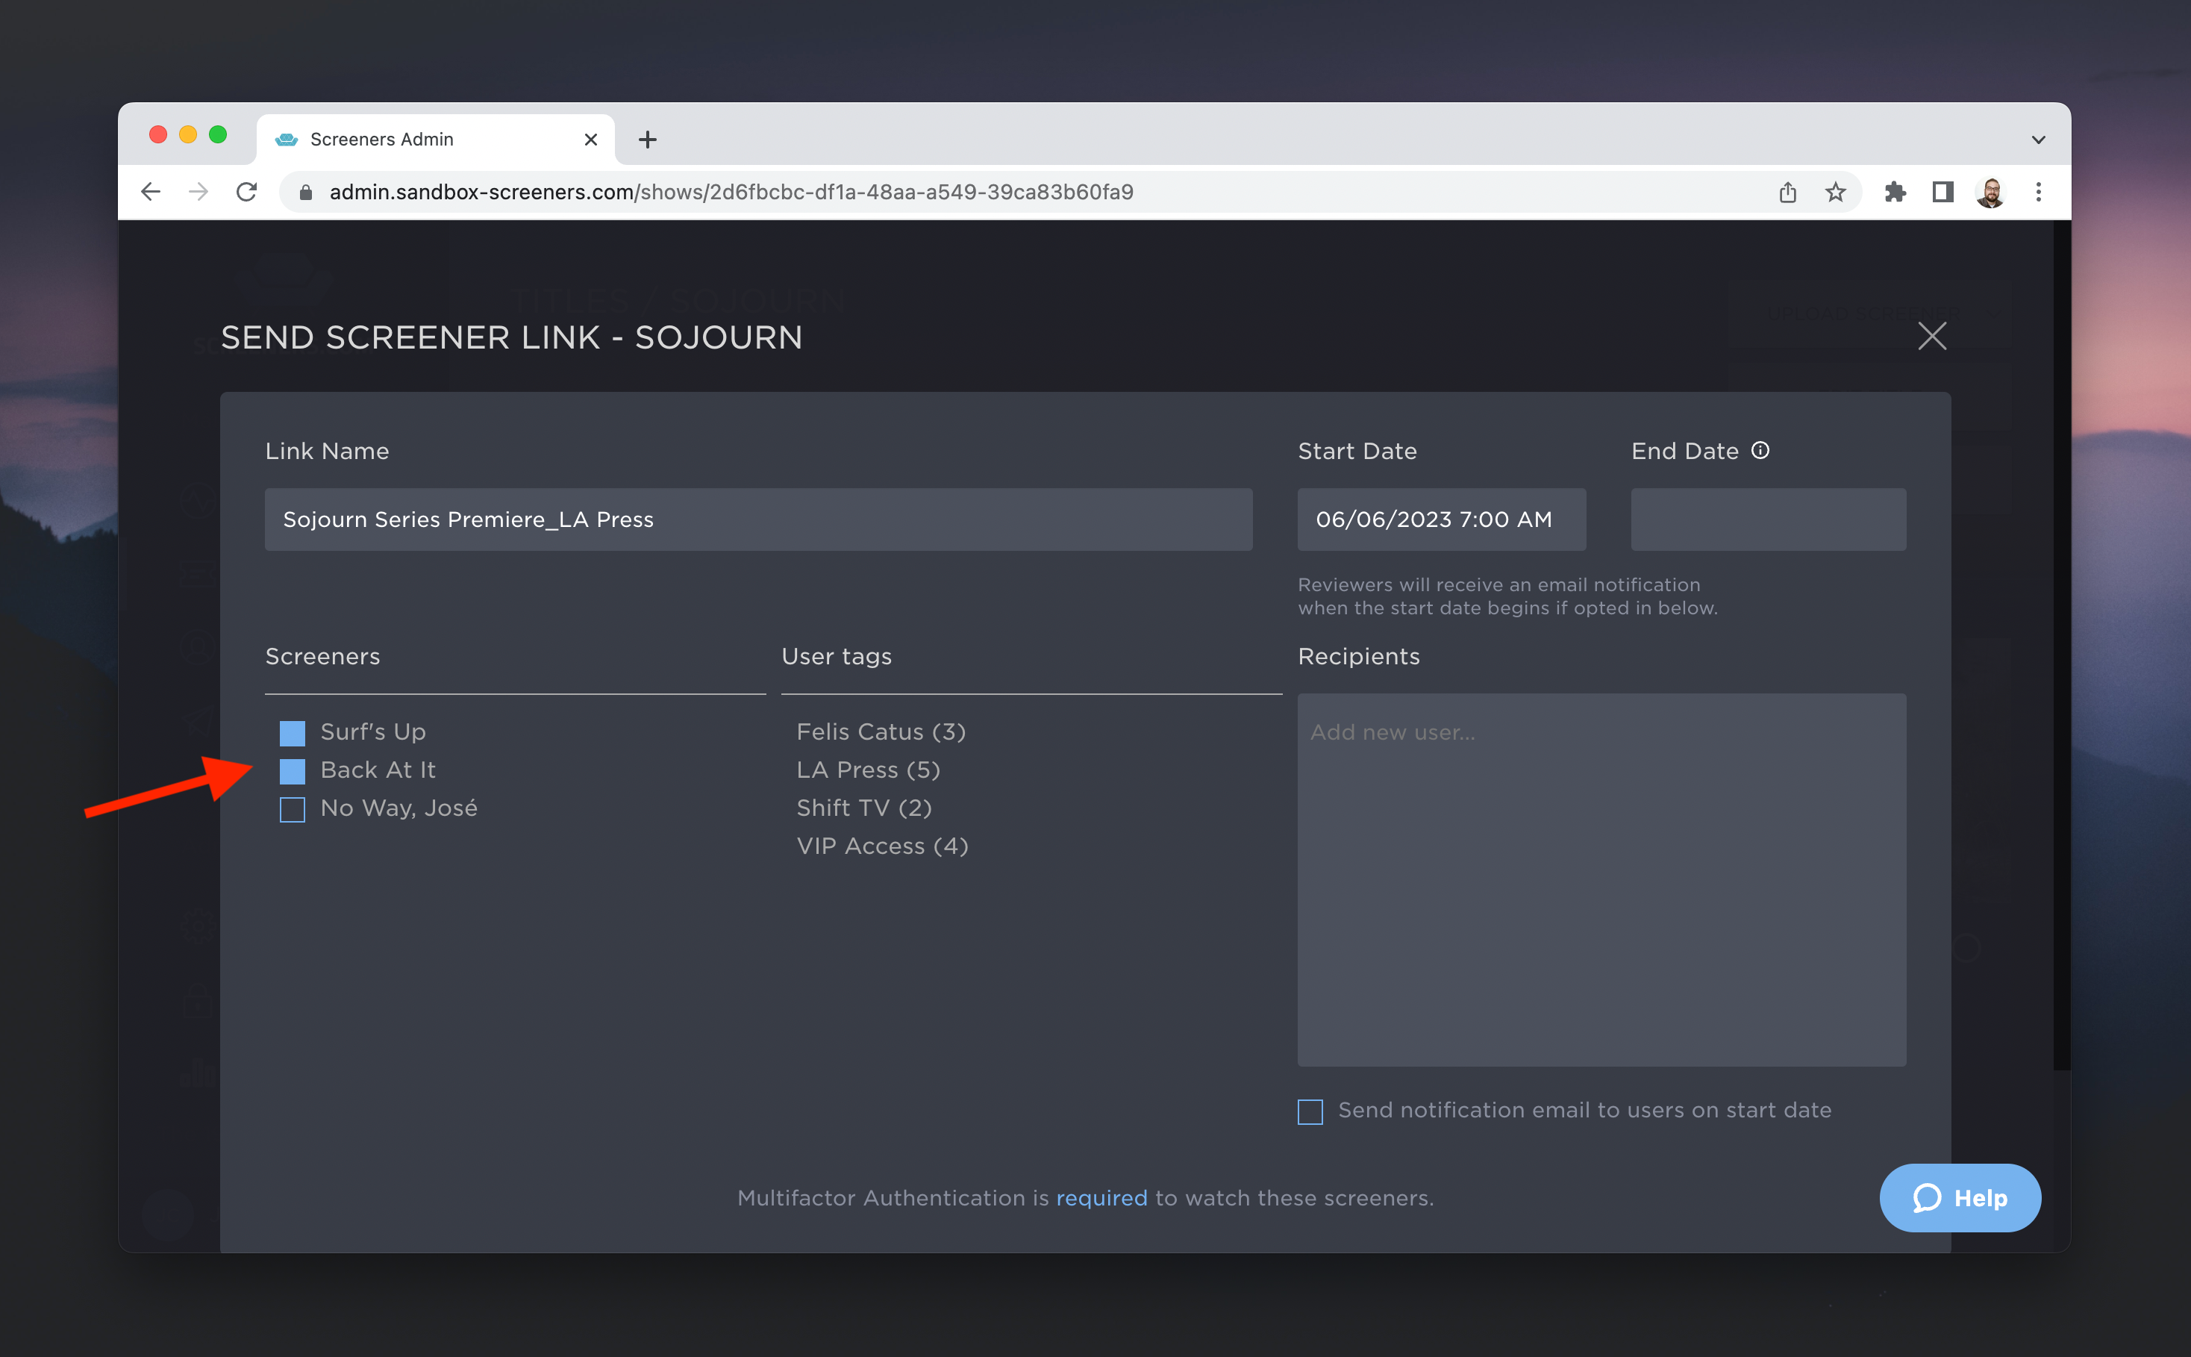Image resolution: width=2191 pixels, height=1357 pixels.
Task: Click the Surf's Up screener label
Action: [373, 732]
